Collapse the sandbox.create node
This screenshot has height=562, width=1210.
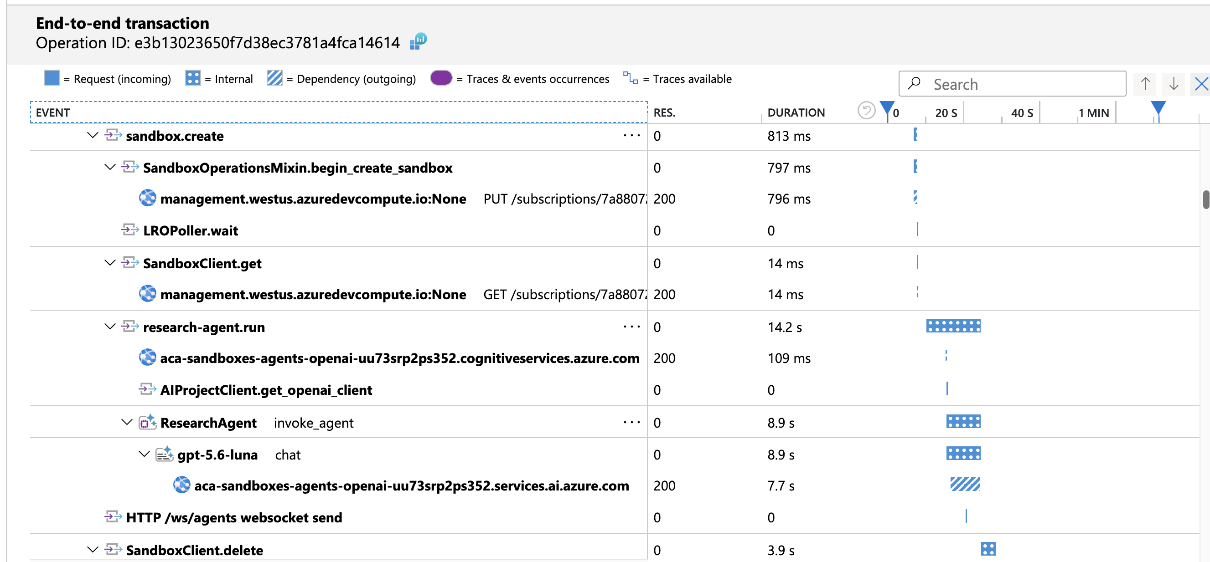(93, 136)
